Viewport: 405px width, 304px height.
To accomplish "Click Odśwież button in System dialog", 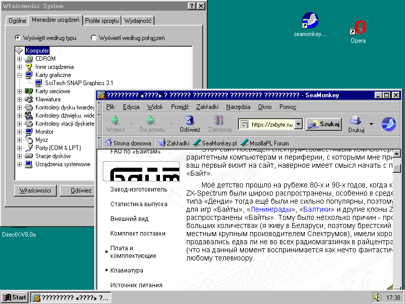I will [77, 191].
